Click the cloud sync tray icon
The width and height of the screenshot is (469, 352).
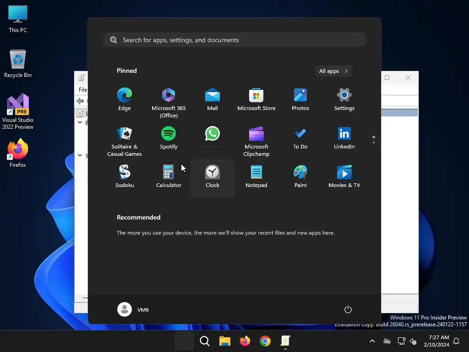point(387,341)
